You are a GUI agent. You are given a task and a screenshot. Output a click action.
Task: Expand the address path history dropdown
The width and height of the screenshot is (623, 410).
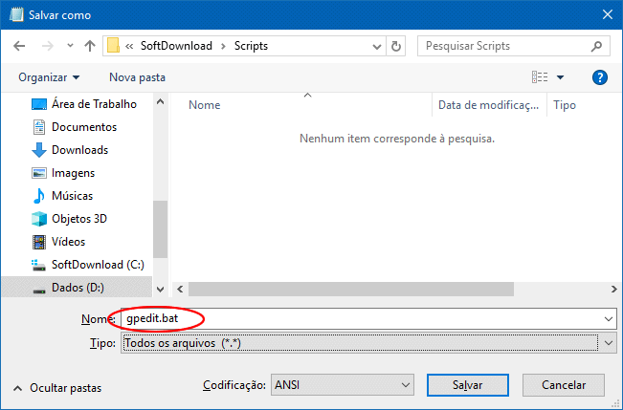point(373,46)
